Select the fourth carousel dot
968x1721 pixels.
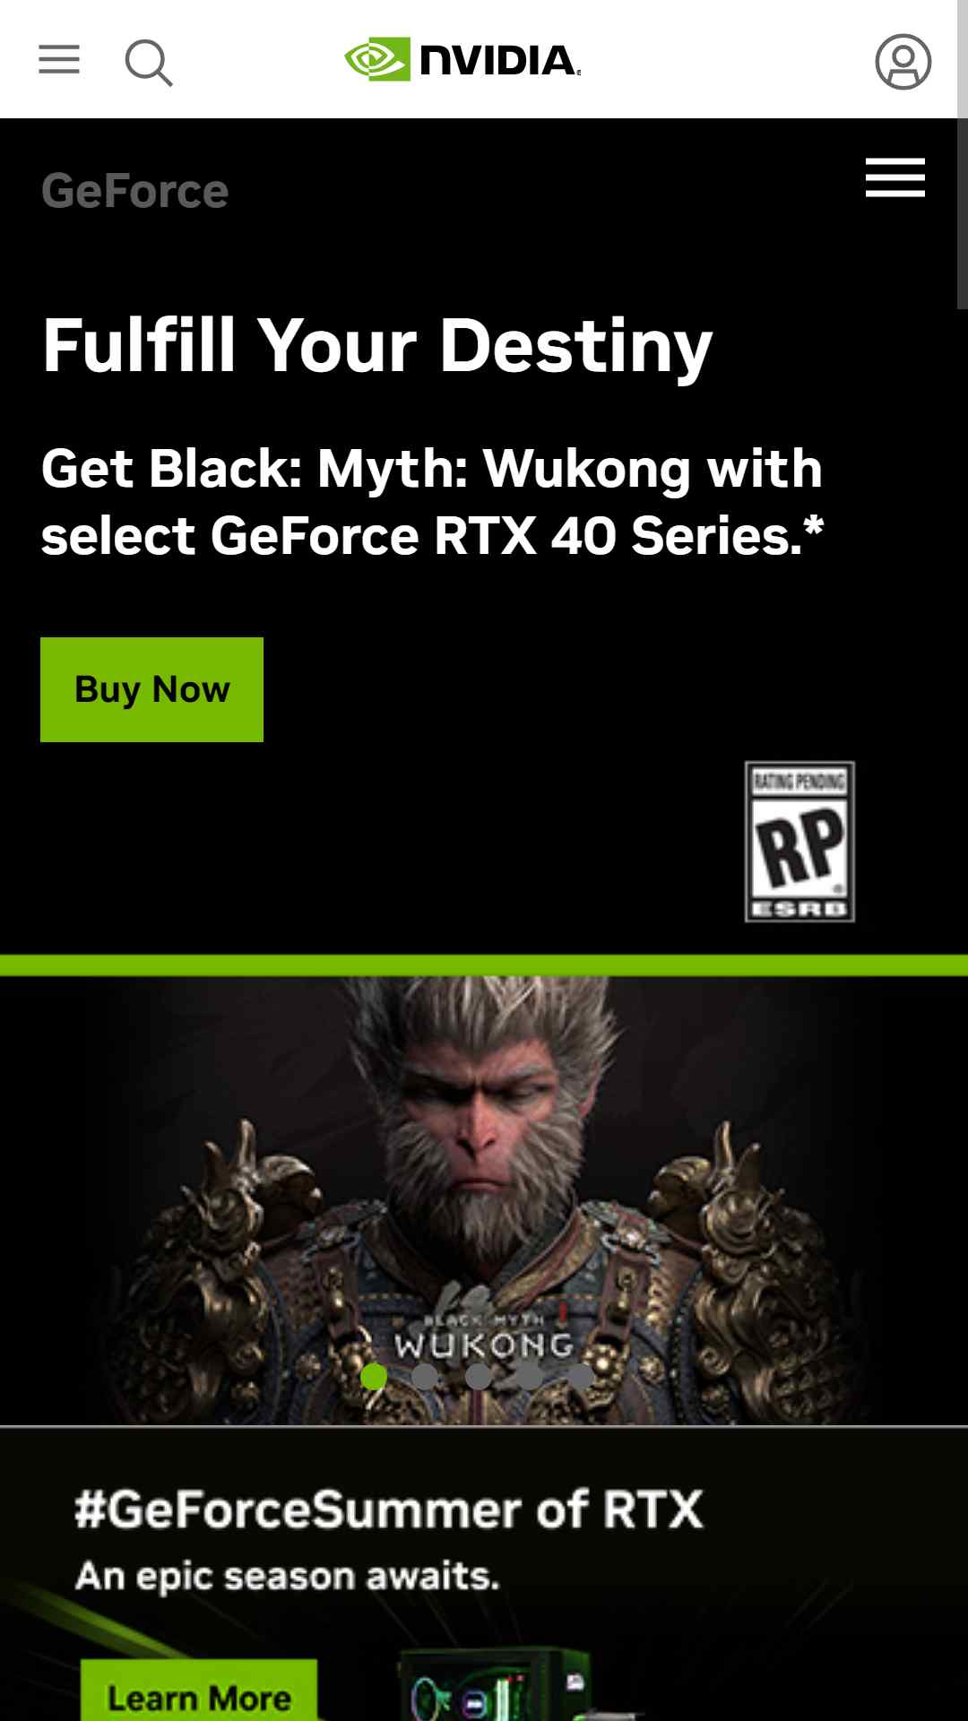tap(530, 1376)
